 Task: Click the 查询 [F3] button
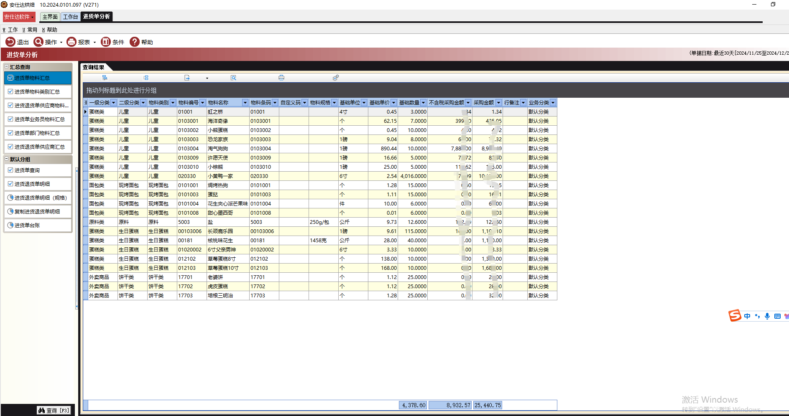pos(54,410)
